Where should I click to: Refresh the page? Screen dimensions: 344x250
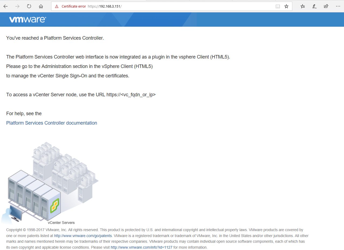[29, 6]
